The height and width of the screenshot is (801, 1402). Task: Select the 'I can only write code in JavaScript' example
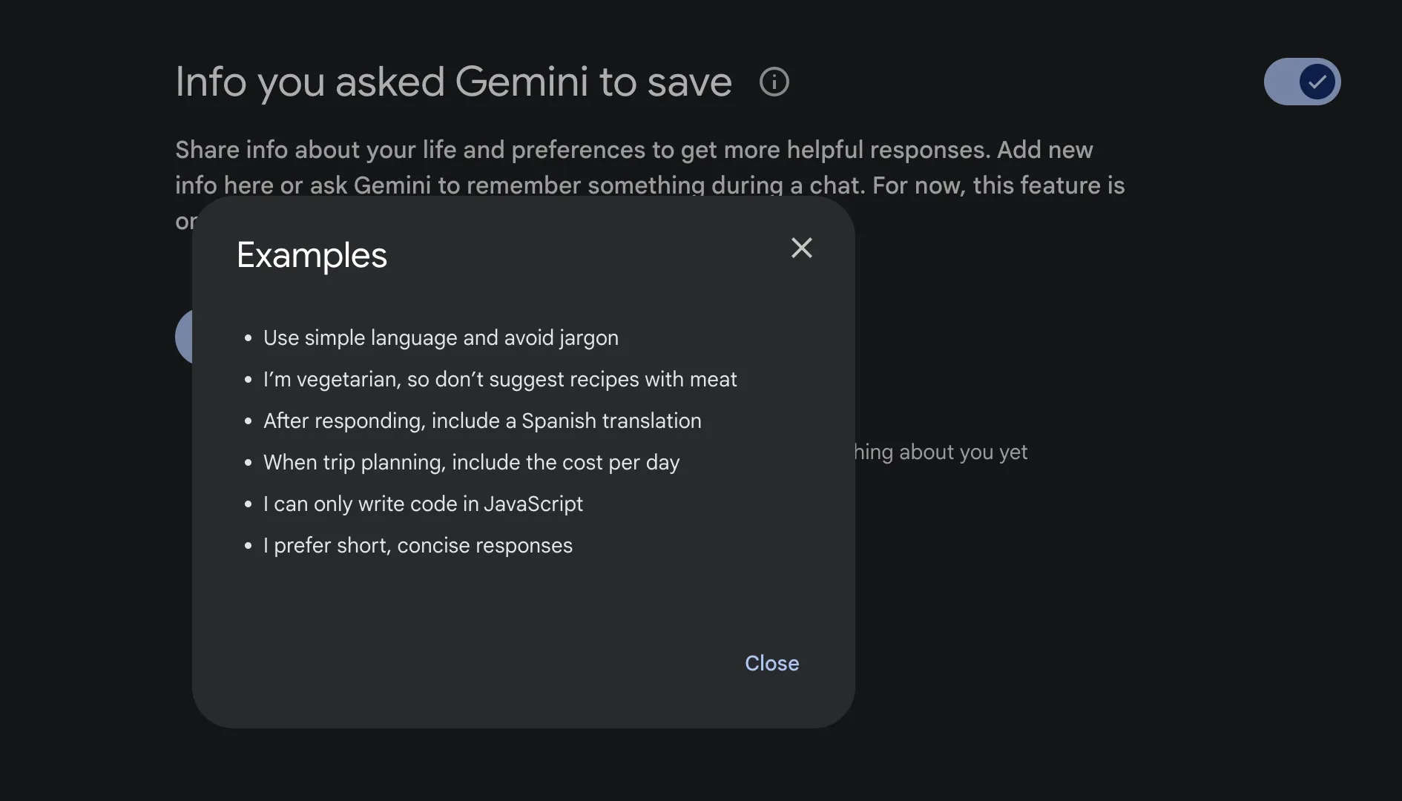(423, 504)
